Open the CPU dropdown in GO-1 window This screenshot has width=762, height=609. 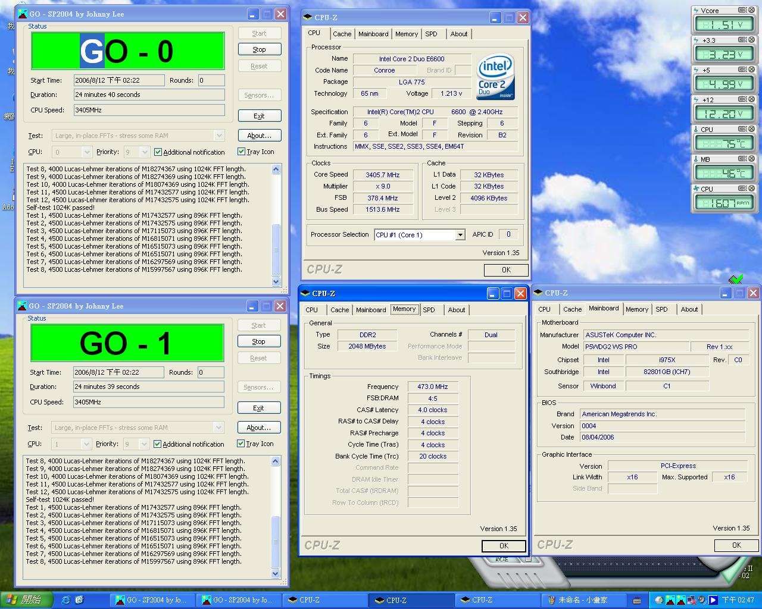pos(86,444)
